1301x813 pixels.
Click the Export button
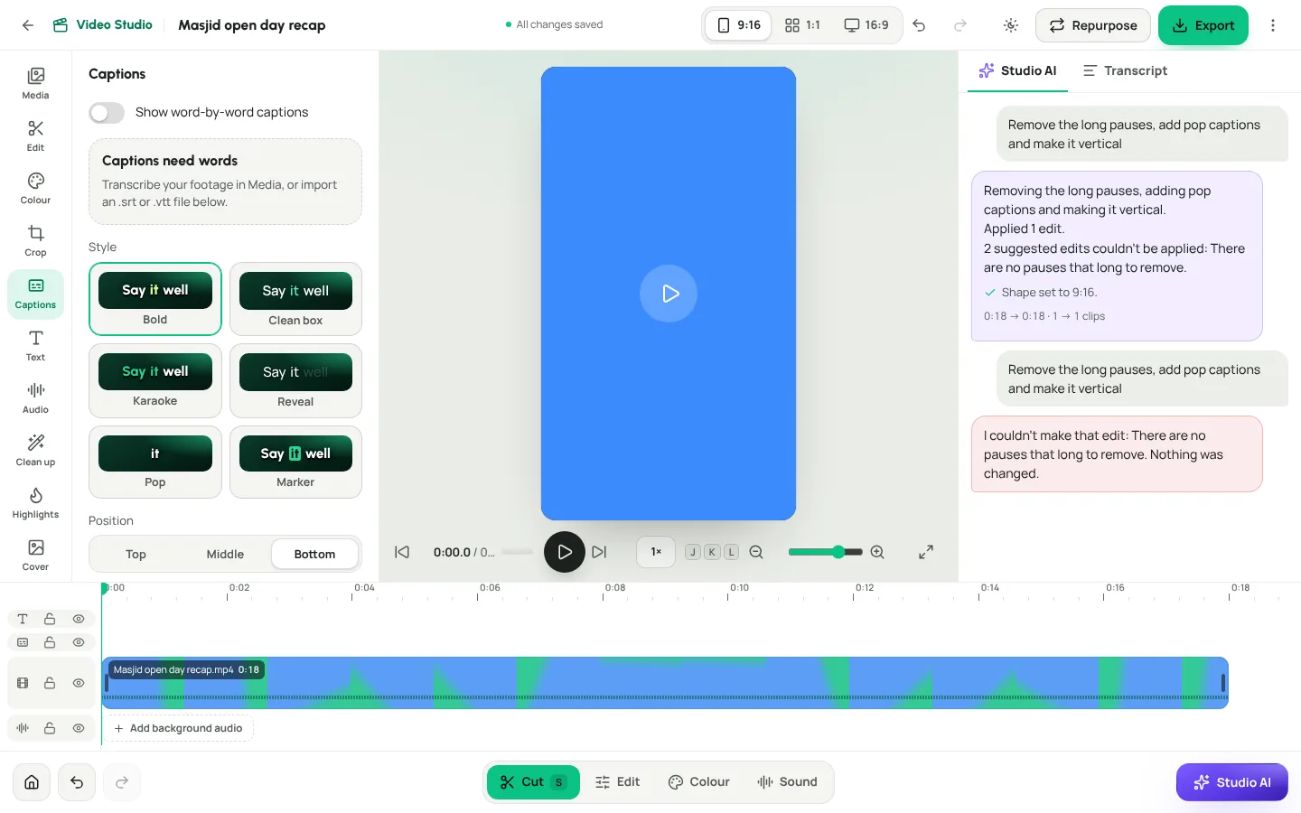coord(1203,25)
